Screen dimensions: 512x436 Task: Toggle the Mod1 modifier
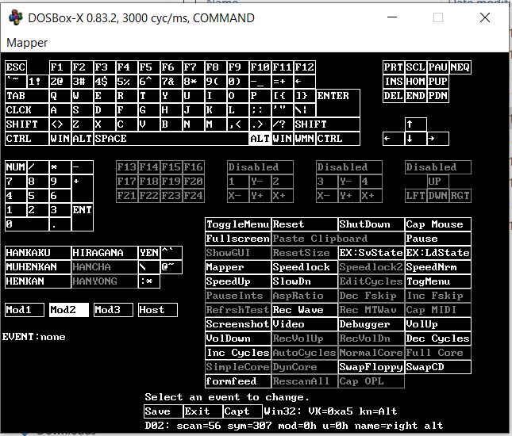point(25,310)
